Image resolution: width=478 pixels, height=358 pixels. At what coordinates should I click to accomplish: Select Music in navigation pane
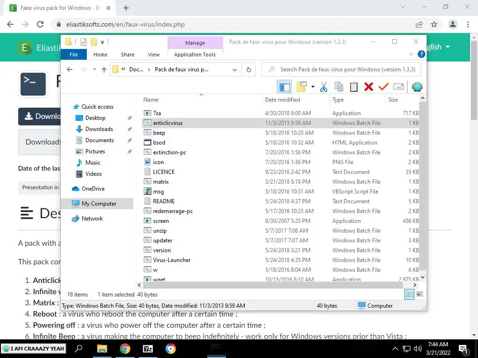tap(93, 163)
